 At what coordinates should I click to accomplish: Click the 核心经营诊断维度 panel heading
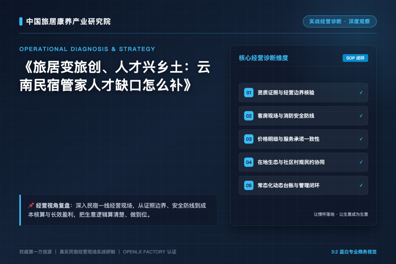pos(263,58)
